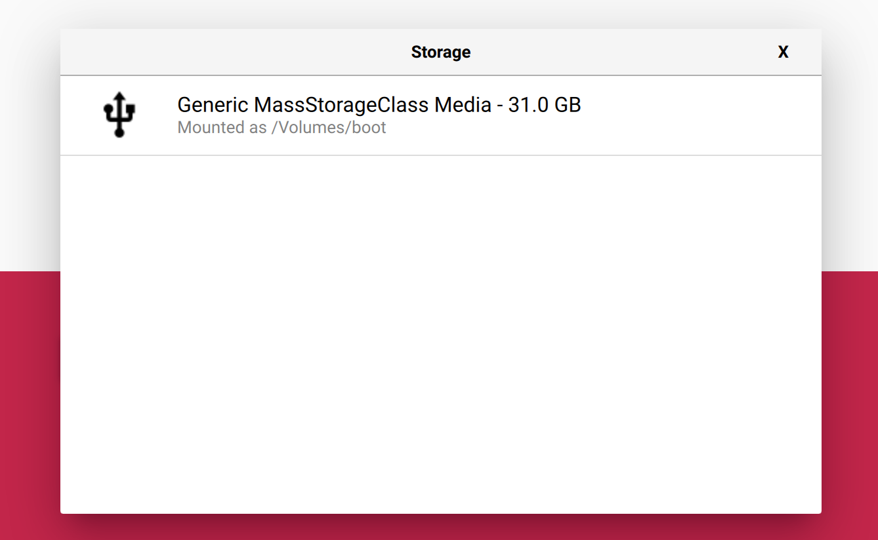878x540 pixels.
Task: Click the word Generic in device name
Action: point(213,105)
